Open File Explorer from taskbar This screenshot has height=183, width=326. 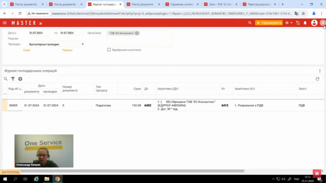point(47,179)
